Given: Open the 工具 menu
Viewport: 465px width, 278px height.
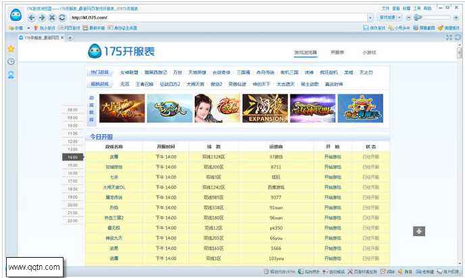Looking at the screenshot, I should click(x=417, y=8).
